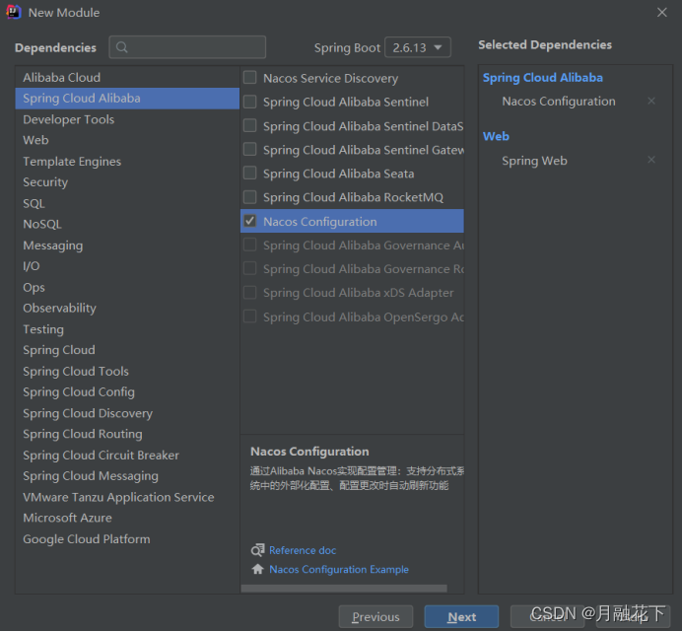The height and width of the screenshot is (632, 682).
Task: Select Alibaba Cloud category
Action: point(127,78)
